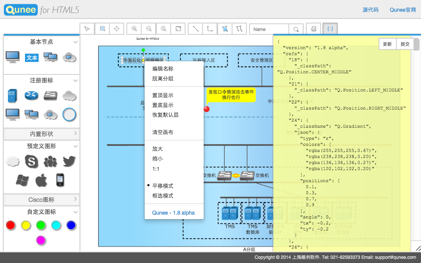Pick the blue 文本 text node
Image resolution: width=421 pixels, height=263 pixels.
[32, 58]
